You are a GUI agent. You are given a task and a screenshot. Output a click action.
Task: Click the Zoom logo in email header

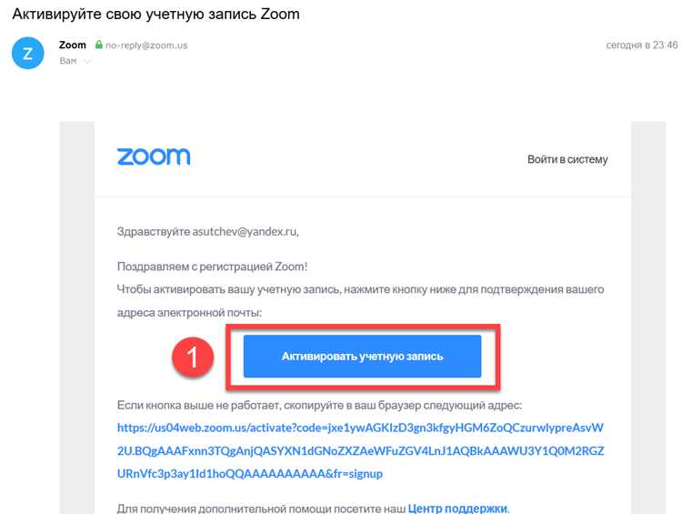(154, 156)
